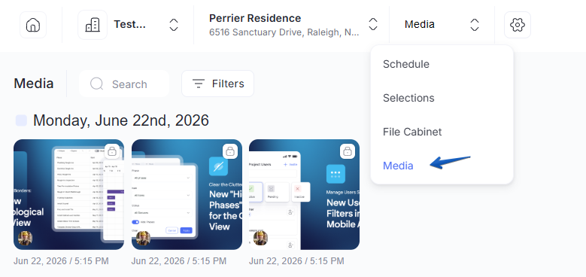Click the filter lines icon
This screenshot has width=586, height=277.
click(x=198, y=84)
